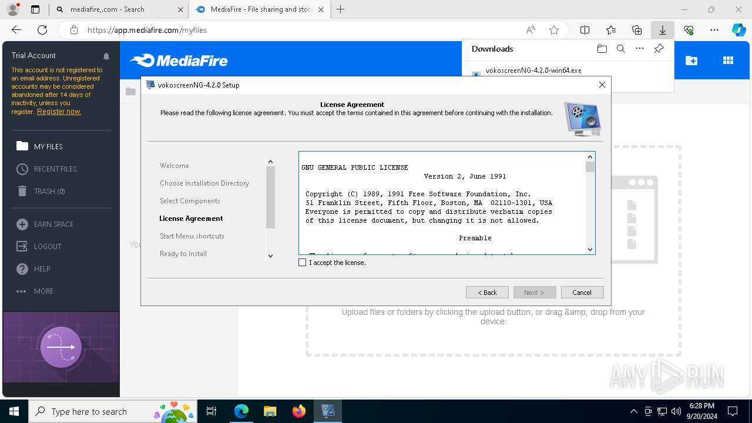The image size is (752, 423).
Task: Go back in the browser
Action: tap(16, 30)
